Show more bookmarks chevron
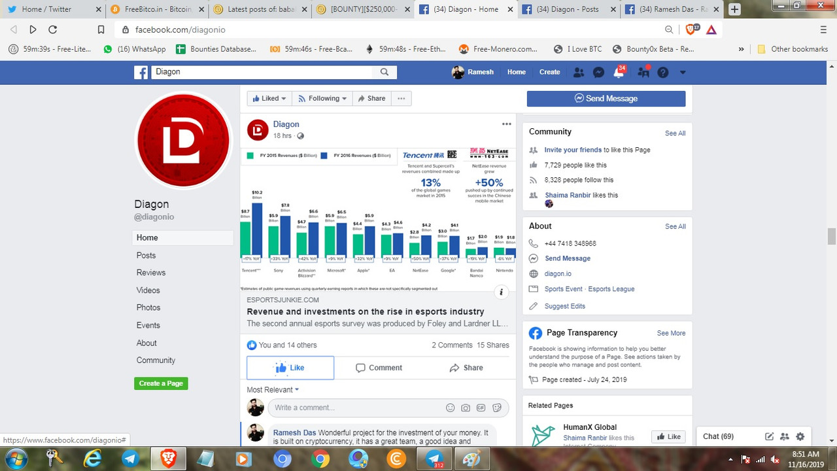This screenshot has width=837, height=471. (x=741, y=49)
